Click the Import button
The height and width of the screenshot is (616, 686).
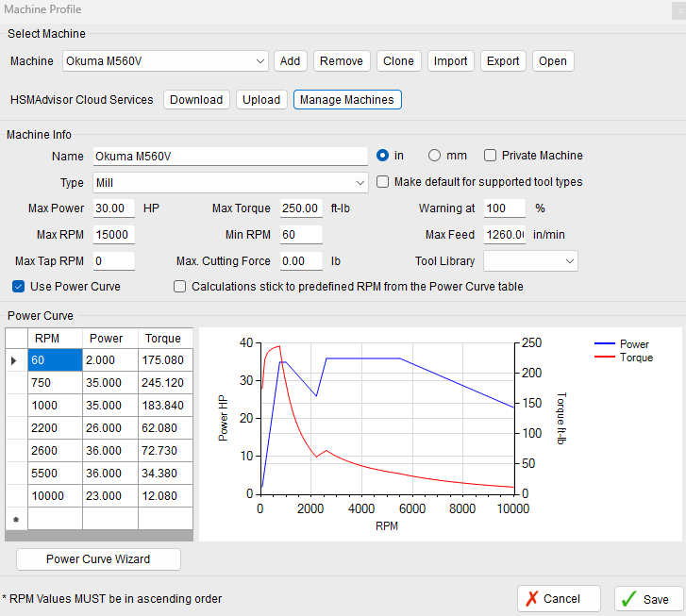[x=450, y=60]
